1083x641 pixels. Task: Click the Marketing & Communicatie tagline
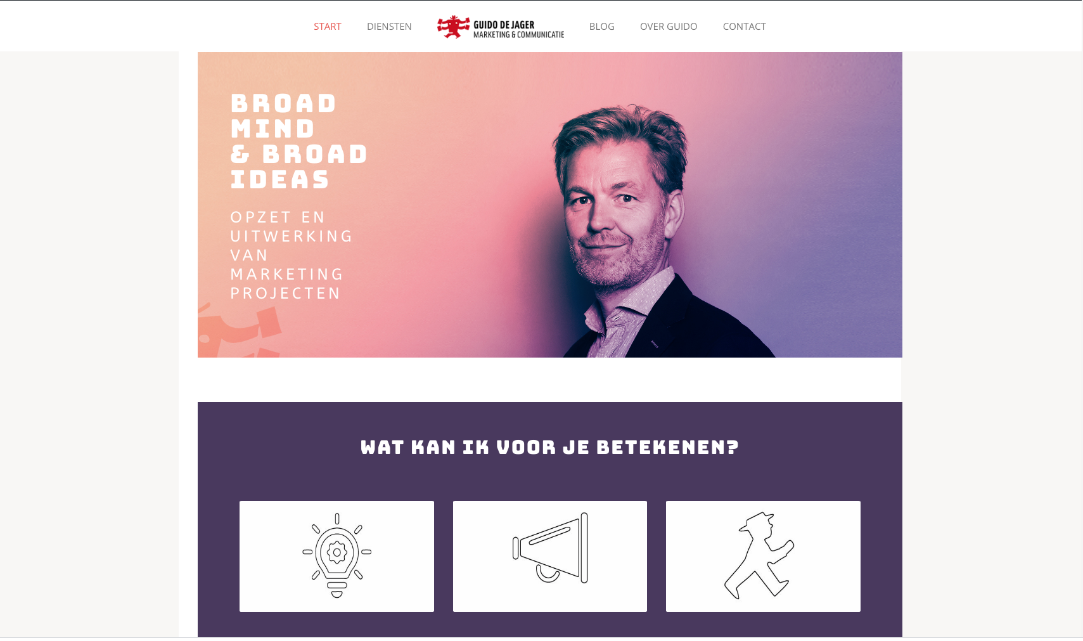(518, 35)
